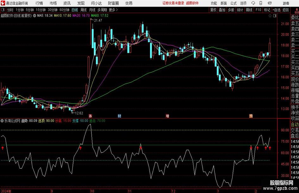This screenshot has height=193, width=299.
Task: Click the MA5: 18.34 label
Action: click(x=45, y=16)
